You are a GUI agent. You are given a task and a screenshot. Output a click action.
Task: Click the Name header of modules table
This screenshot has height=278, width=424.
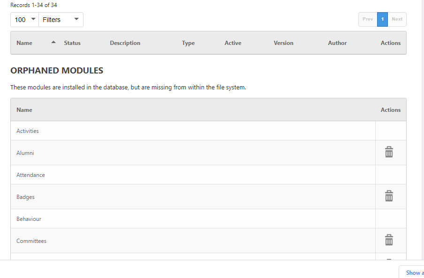24,43
